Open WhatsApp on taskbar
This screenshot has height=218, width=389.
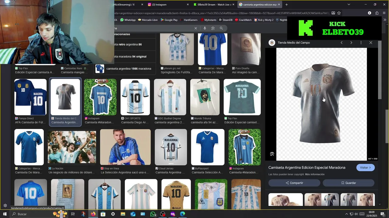pos(153,214)
